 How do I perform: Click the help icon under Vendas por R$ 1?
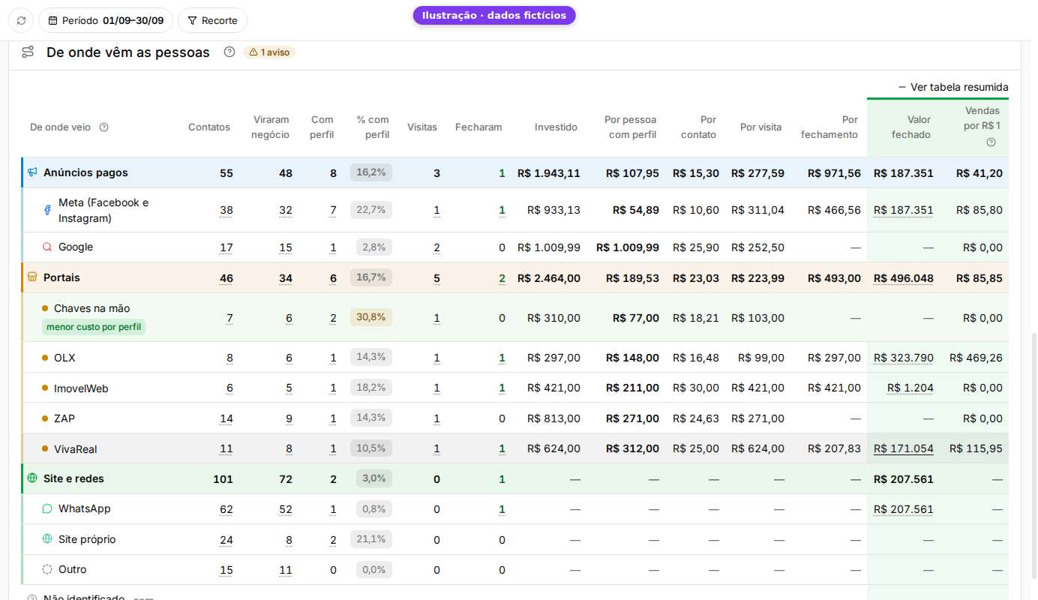tap(991, 142)
